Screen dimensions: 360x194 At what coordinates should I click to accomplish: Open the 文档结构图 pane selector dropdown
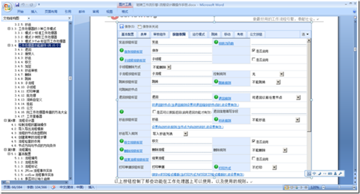pyautogui.click(x=29, y=18)
